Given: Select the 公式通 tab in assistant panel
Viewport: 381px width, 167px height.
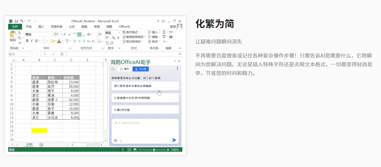Looking at the screenshot, I should pyautogui.click(x=141, y=69).
